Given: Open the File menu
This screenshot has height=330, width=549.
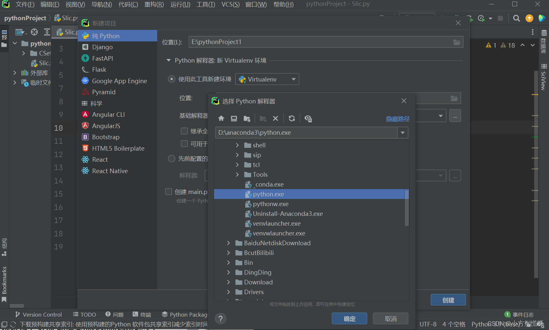Looking at the screenshot, I should [25, 5].
